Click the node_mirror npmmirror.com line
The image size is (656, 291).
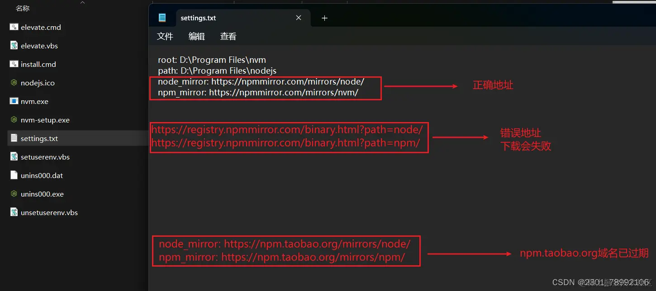click(261, 82)
